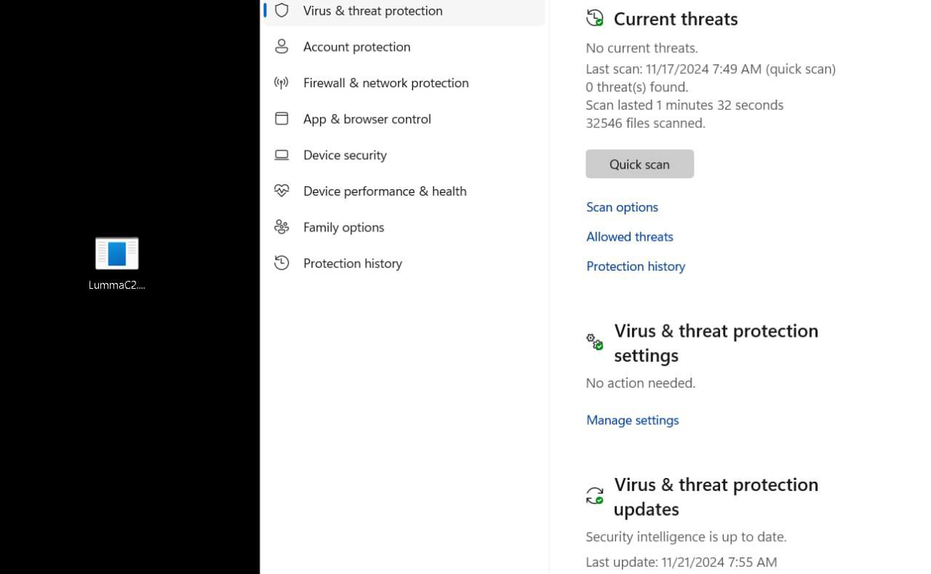The image size is (931, 574).
Task: Click the App & browser control window icon
Action: coord(281,119)
